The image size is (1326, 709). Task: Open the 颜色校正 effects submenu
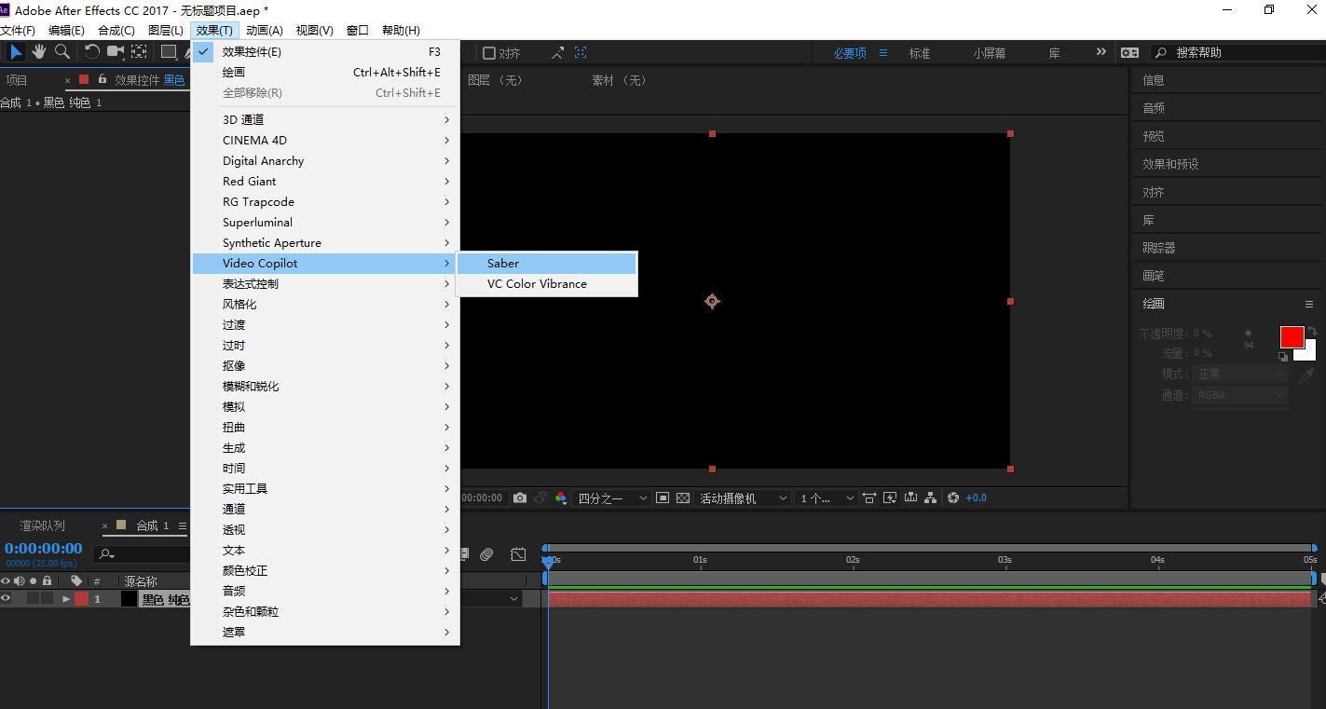[x=324, y=571]
